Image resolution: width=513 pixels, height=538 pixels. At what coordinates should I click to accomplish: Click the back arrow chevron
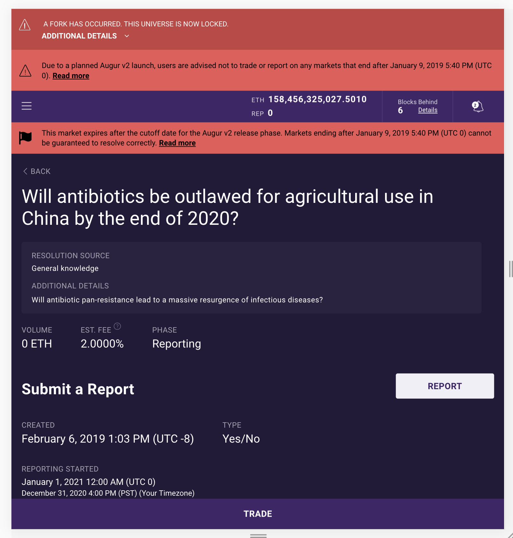25,171
